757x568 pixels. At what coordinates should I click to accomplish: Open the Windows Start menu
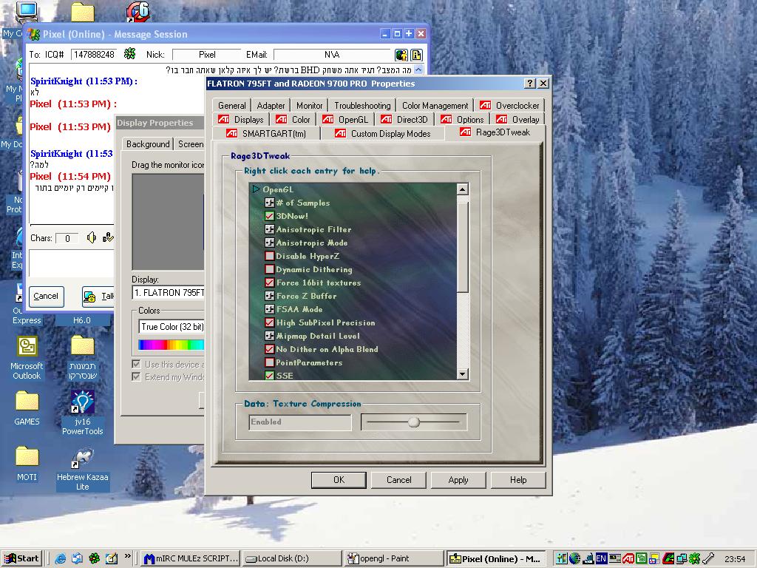coord(21,558)
